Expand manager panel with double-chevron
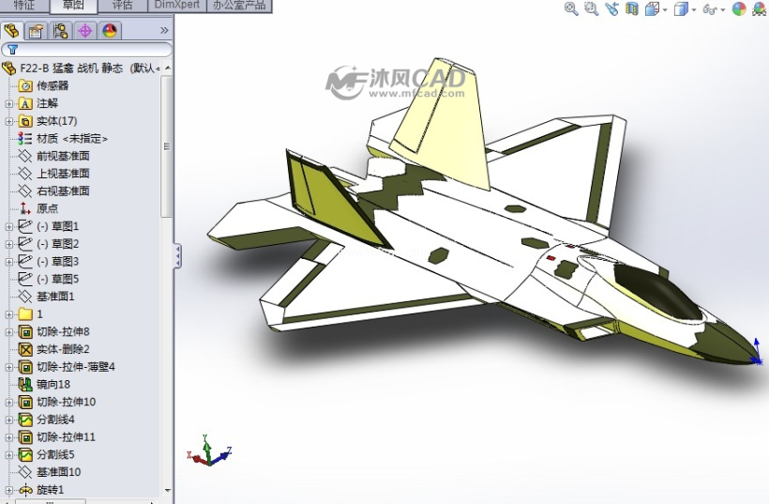Screen dimensions: 769x504 164,30
